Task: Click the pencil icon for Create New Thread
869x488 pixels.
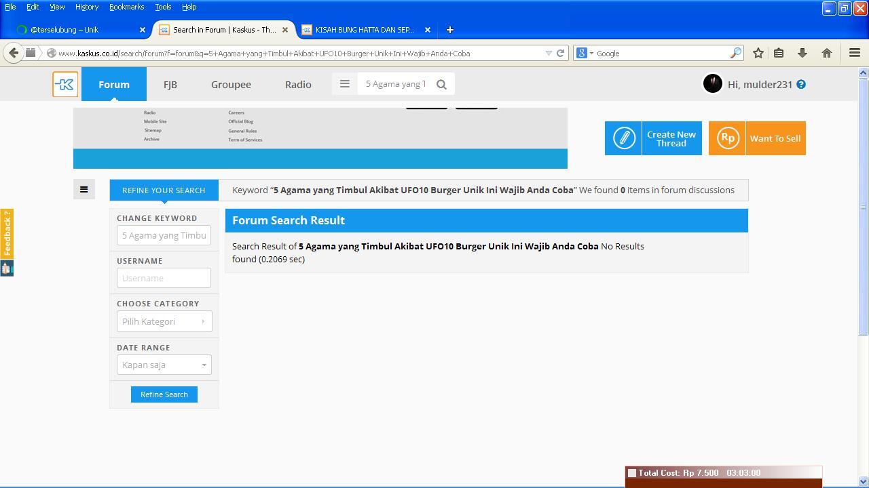Action: (623, 138)
